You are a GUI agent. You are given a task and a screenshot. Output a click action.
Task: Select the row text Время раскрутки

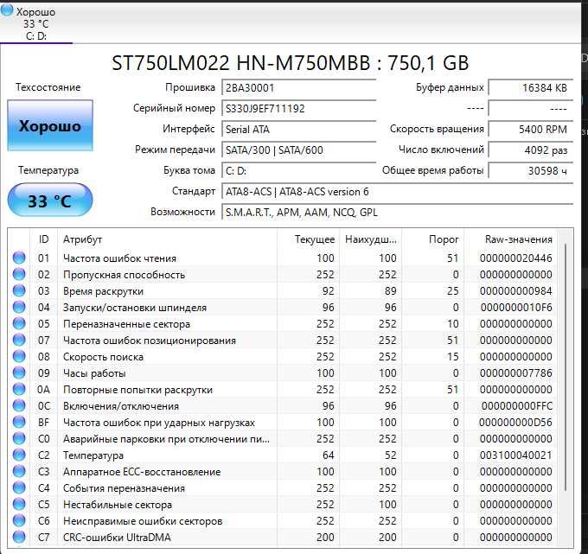[x=103, y=291]
